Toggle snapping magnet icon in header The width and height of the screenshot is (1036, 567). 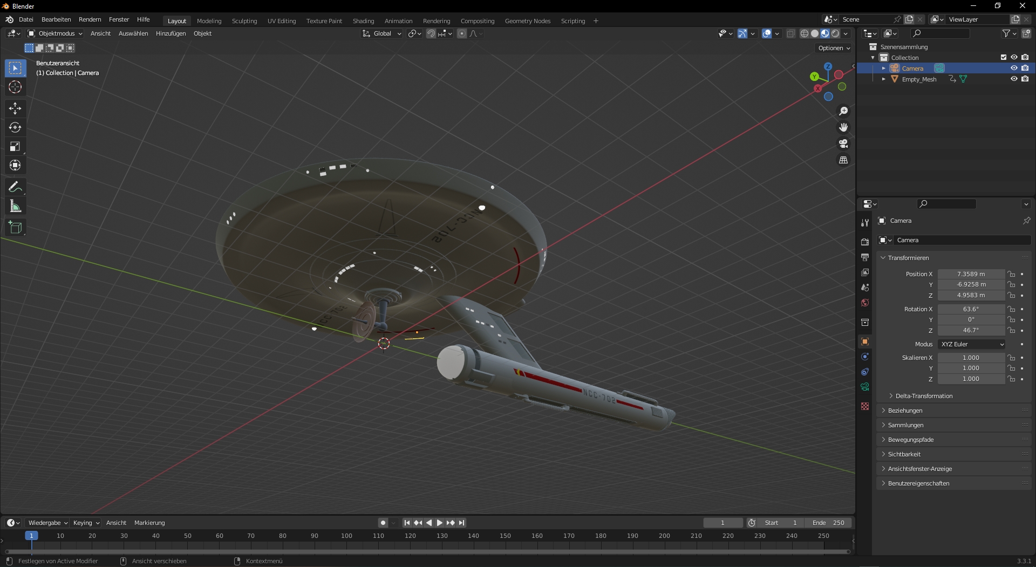[x=431, y=33]
